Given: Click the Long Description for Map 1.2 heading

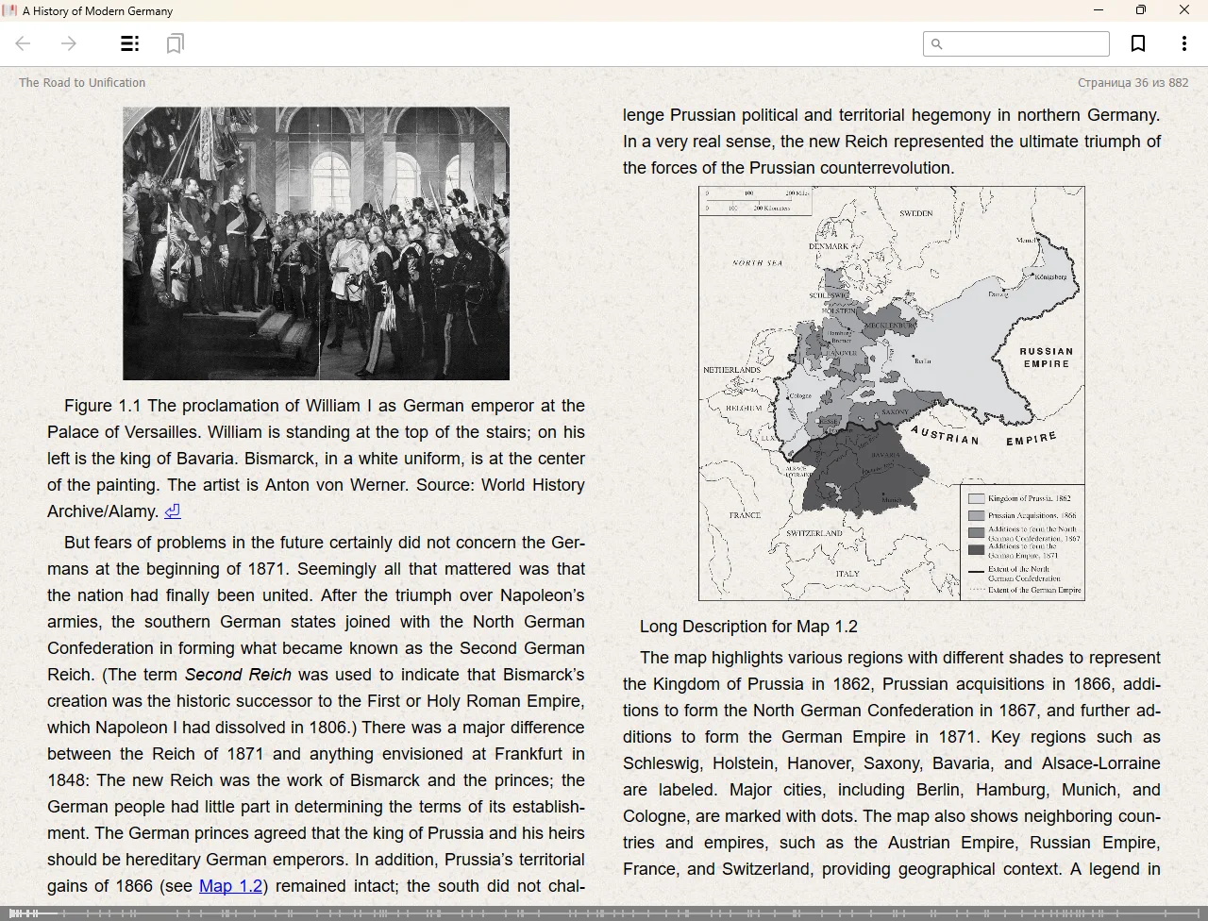Looking at the screenshot, I should coord(748,627).
